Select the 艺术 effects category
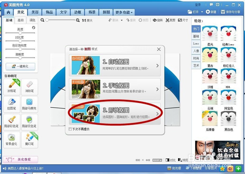245x174 pixels. (x=196, y=65)
